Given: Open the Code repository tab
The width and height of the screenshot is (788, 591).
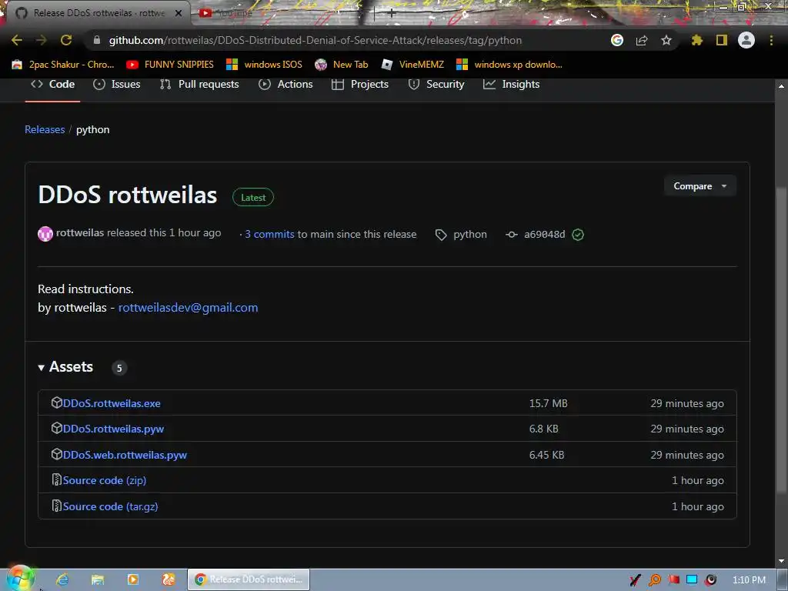Looking at the screenshot, I should [53, 85].
